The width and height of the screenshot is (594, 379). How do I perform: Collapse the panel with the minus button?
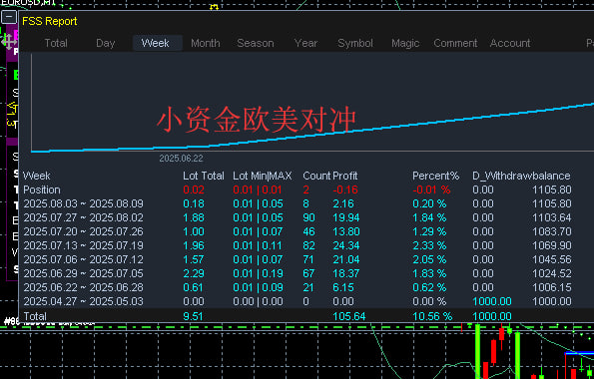click(x=9, y=17)
